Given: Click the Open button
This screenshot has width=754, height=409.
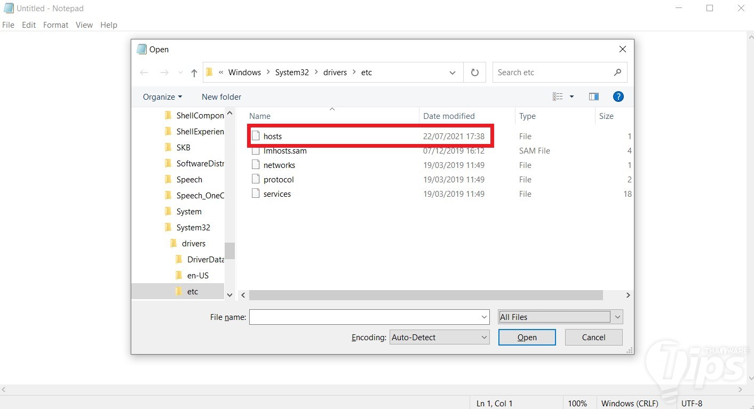Looking at the screenshot, I should (x=527, y=337).
